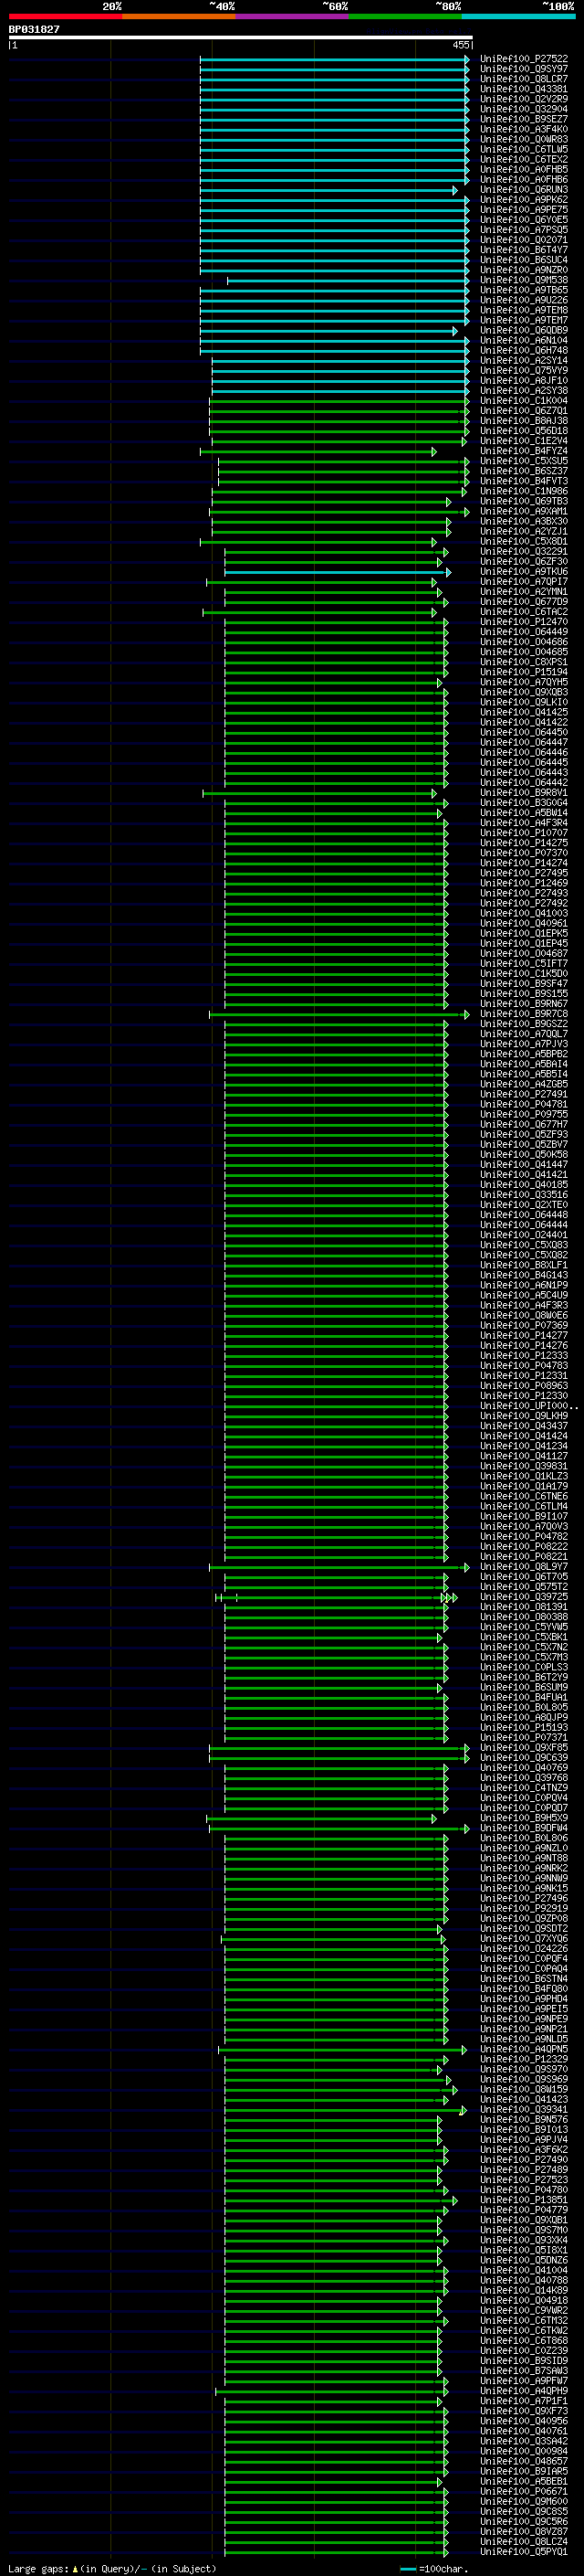Open hit UniRef100_Q8LCR7
Screen dimensions: 584x2576
(x=523, y=79)
